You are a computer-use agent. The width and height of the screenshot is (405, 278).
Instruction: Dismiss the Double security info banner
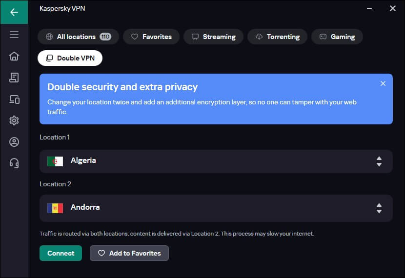point(383,83)
